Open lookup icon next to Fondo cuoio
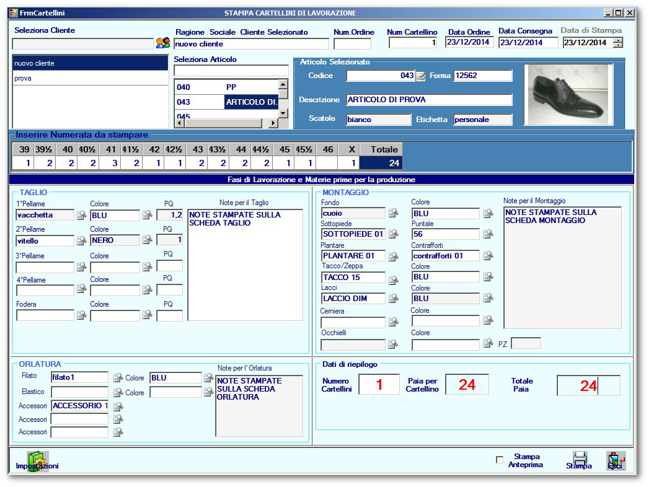 (x=394, y=212)
